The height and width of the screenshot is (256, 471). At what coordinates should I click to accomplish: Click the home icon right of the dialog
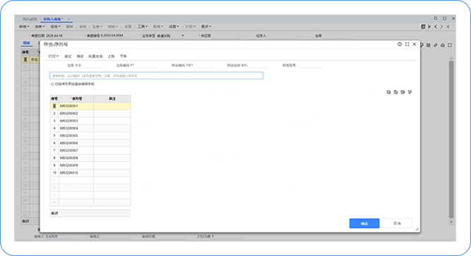pos(443,45)
